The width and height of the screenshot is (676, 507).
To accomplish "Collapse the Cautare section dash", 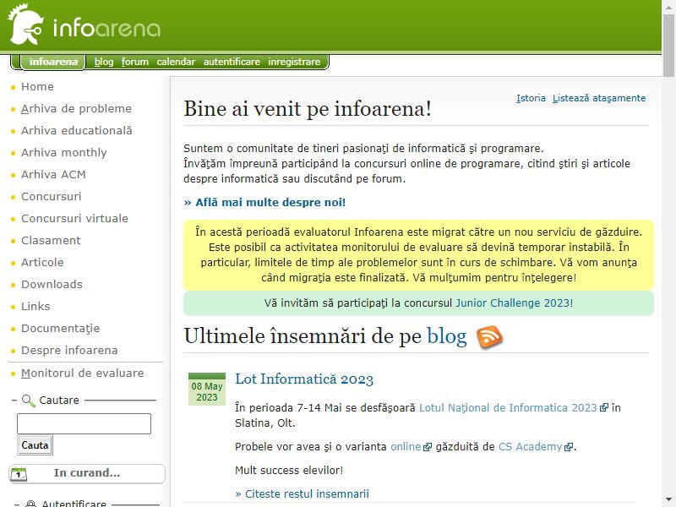I will [x=14, y=400].
